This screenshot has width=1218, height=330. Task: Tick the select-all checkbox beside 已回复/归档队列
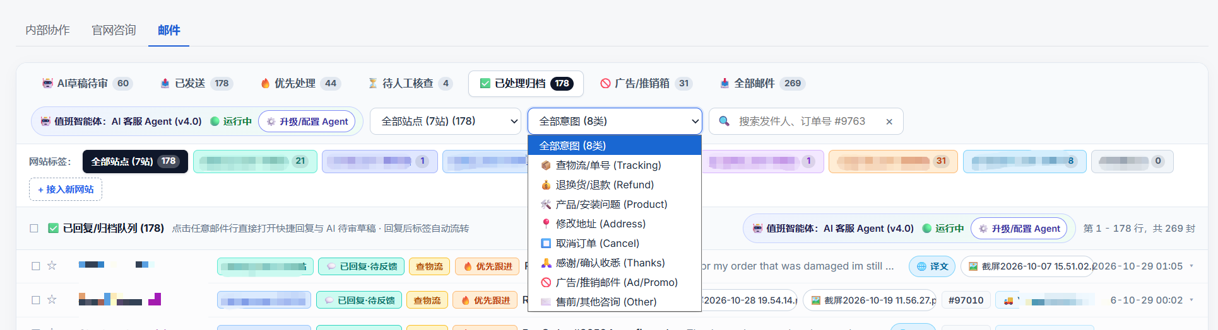[x=34, y=228]
